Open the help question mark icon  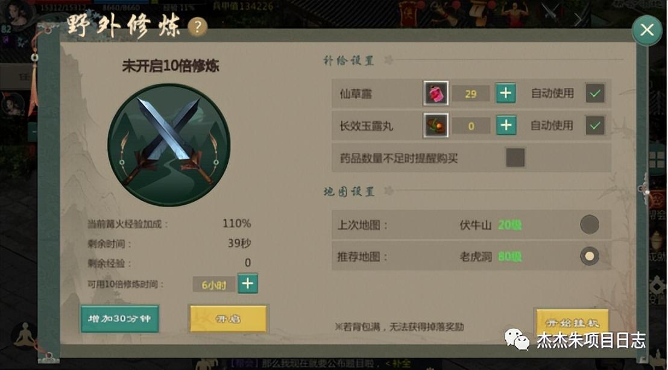197,27
